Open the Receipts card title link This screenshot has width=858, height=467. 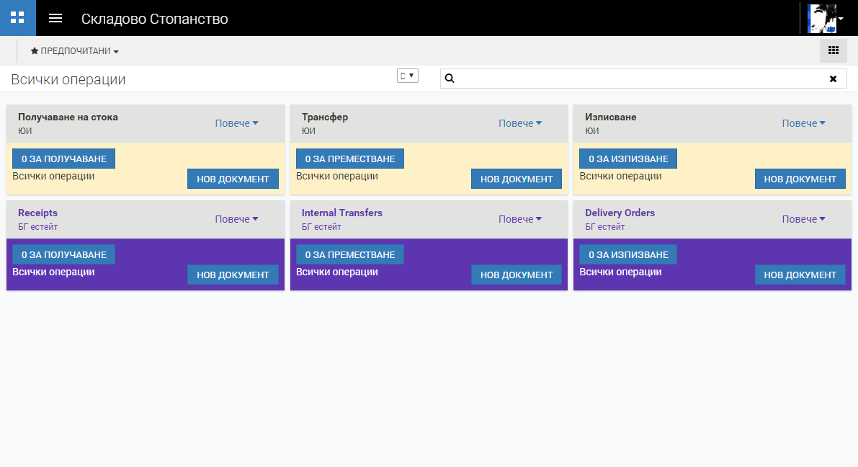(37, 213)
